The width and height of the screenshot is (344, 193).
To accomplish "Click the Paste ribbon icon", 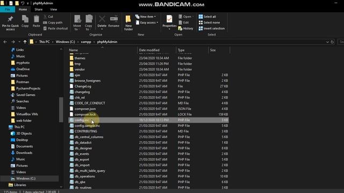I will (x=36, y=21).
